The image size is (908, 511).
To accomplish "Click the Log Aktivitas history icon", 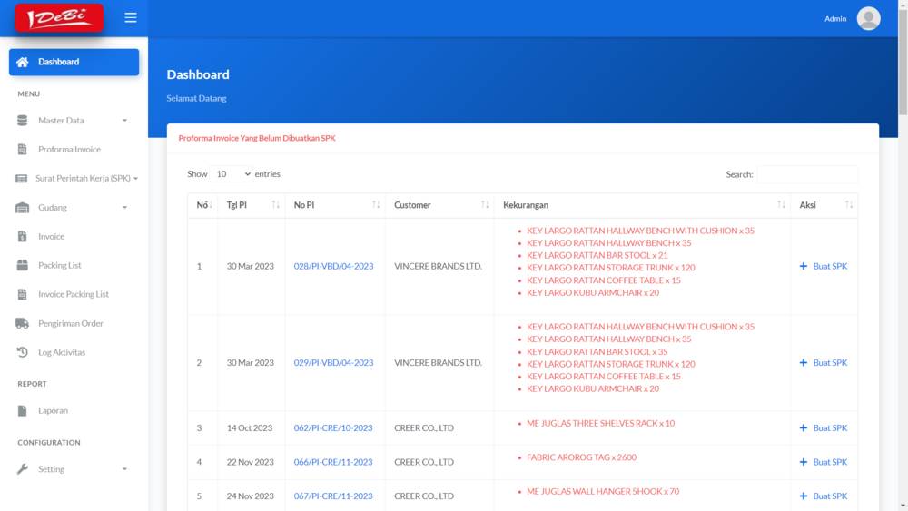I will [x=23, y=353].
